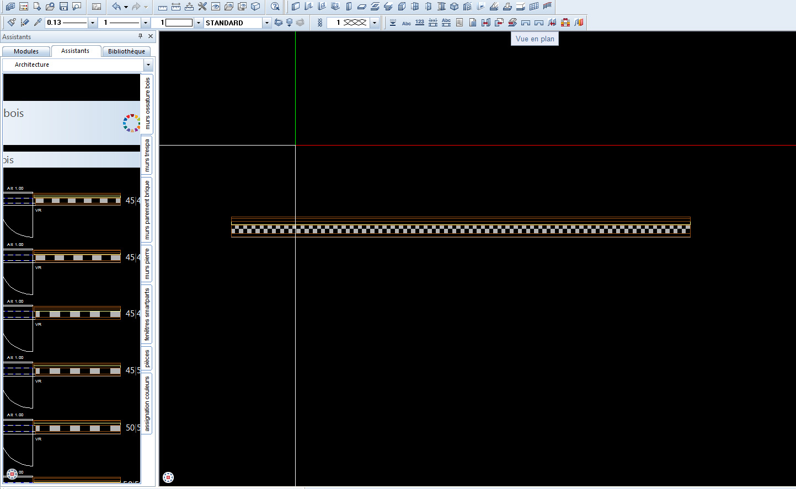Switch to the Assistants tab
The height and width of the screenshot is (489, 796).
tap(76, 51)
